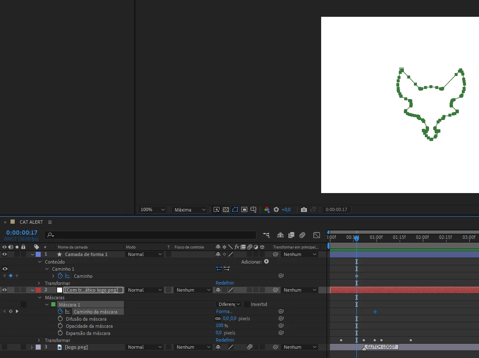Open the Diferença mask mode dropdown
Viewport: 479px width, 358px height.
click(229, 304)
